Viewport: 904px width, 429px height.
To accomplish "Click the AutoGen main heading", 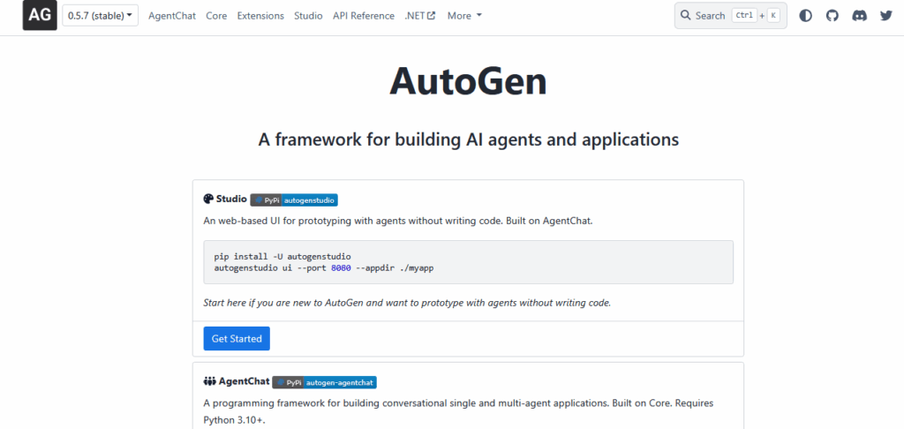I will 468,82.
